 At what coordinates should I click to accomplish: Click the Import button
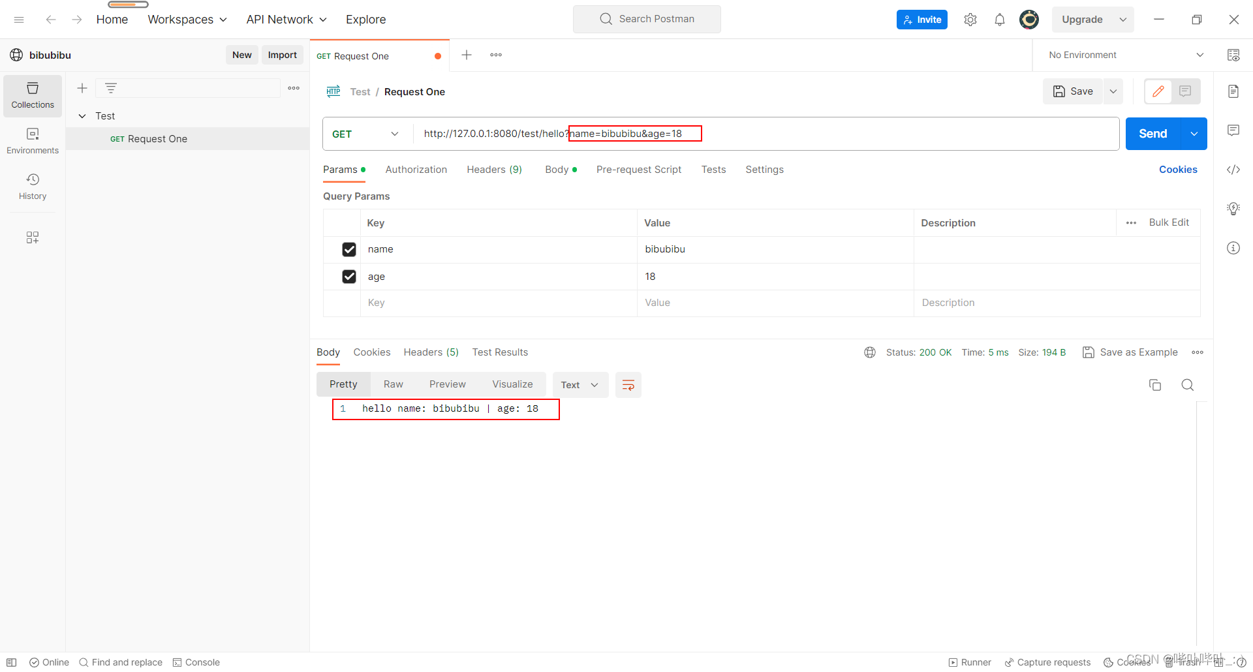(283, 55)
